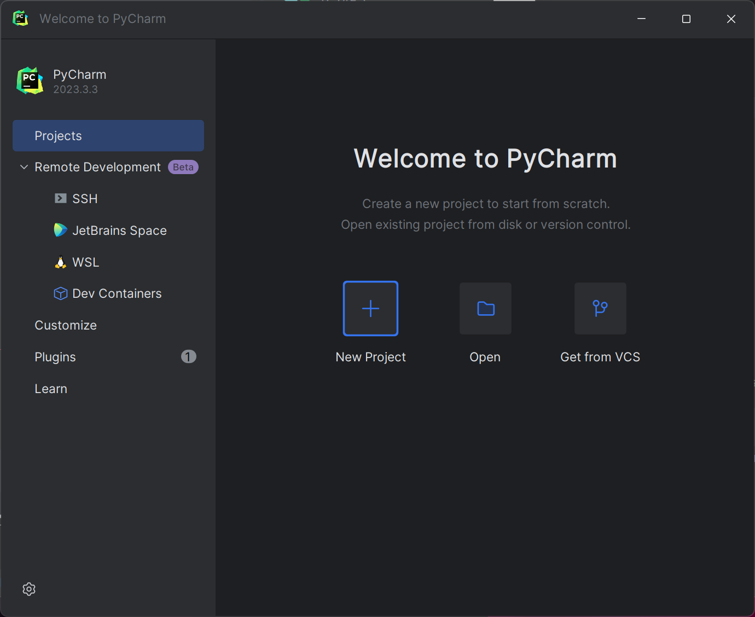The width and height of the screenshot is (755, 617).
Task: Click the PyCharm title bar logo
Action: (x=20, y=18)
